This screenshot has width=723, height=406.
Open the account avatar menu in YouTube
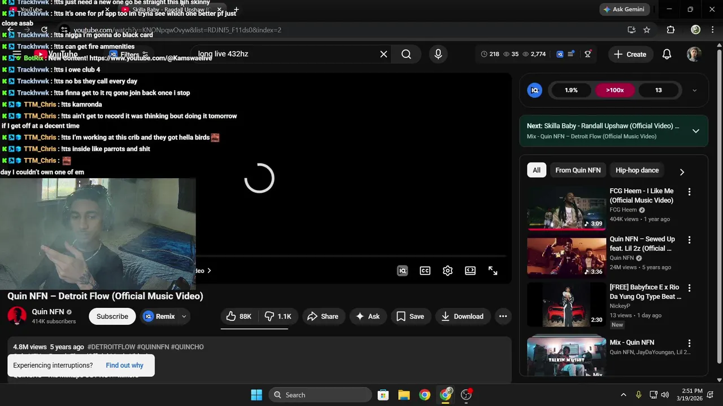click(x=694, y=54)
